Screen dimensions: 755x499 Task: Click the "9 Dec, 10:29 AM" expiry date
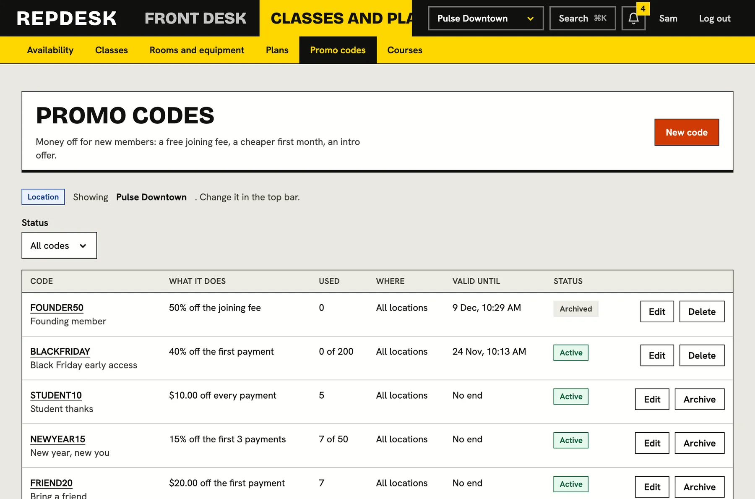(487, 308)
